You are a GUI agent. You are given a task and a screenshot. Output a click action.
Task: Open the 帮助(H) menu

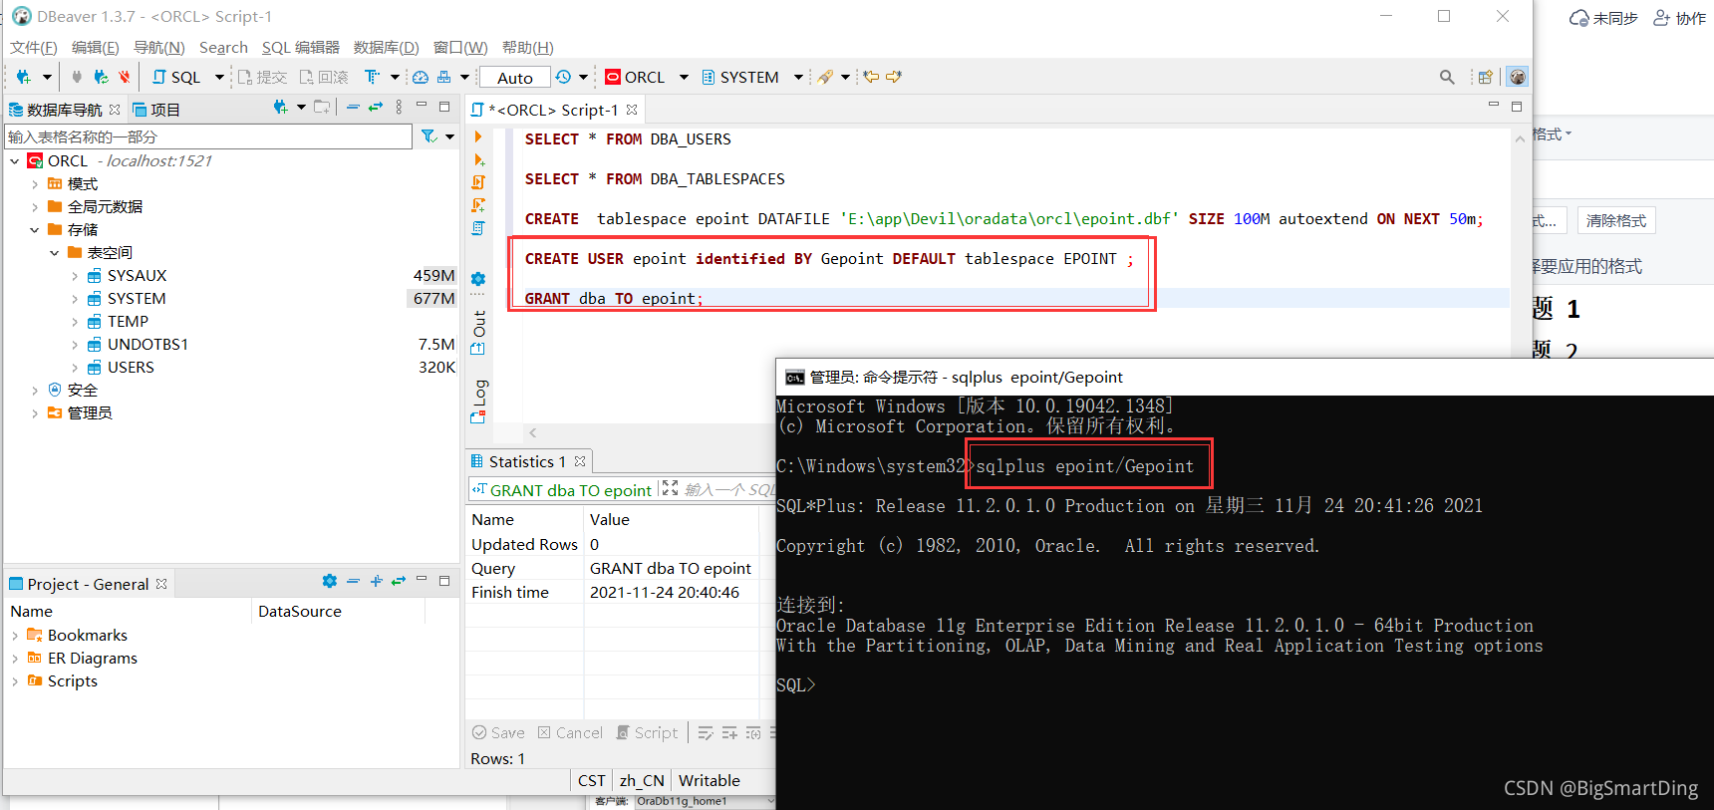point(528,47)
